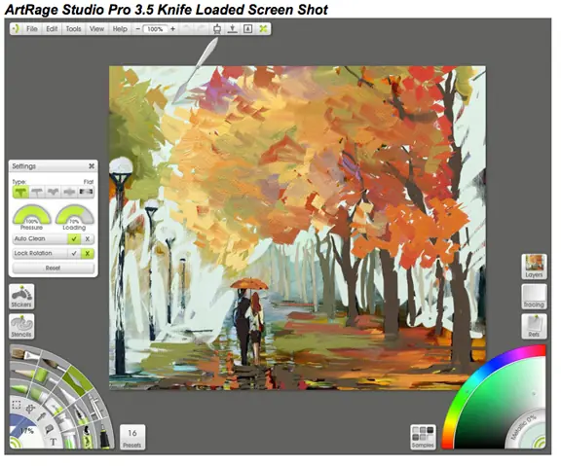Pick the color sampler eyedropper tool
561x466 pixels.
(x=42, y=416)
